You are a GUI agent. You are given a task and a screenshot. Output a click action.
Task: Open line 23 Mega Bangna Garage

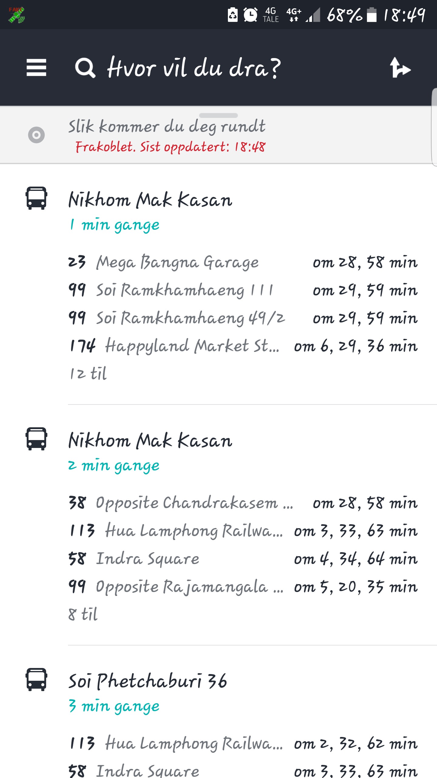click(x=243, y=262)
